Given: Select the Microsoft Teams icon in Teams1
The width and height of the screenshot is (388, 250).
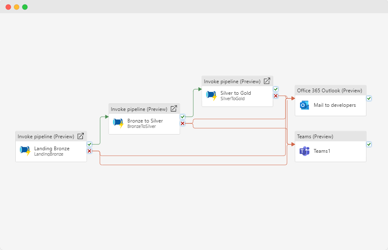Looking at the screenshot, I should pos(305,151).
